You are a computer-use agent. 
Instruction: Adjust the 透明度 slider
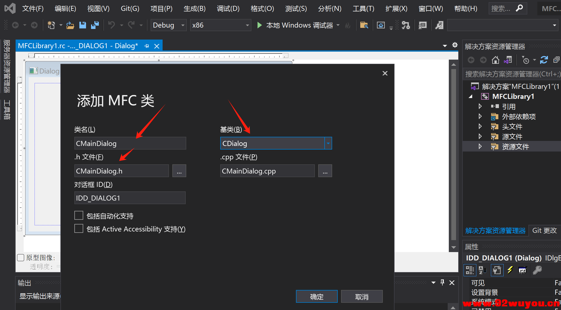pyautogui.click(x=58, y=267)
